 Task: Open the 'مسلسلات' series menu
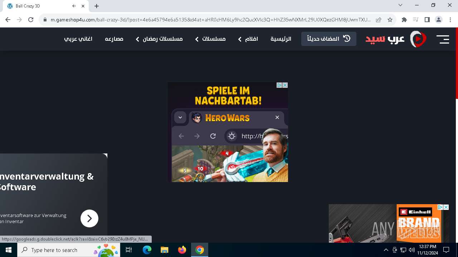tap(214, 39)
